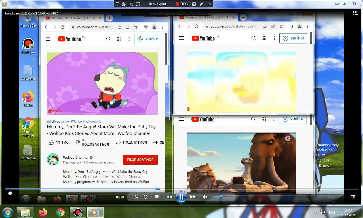Adjust the media player volume slider

tap(221, 197)
